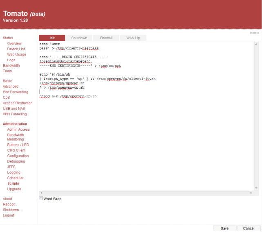Open the QoS section

click(x=7, y=97)
